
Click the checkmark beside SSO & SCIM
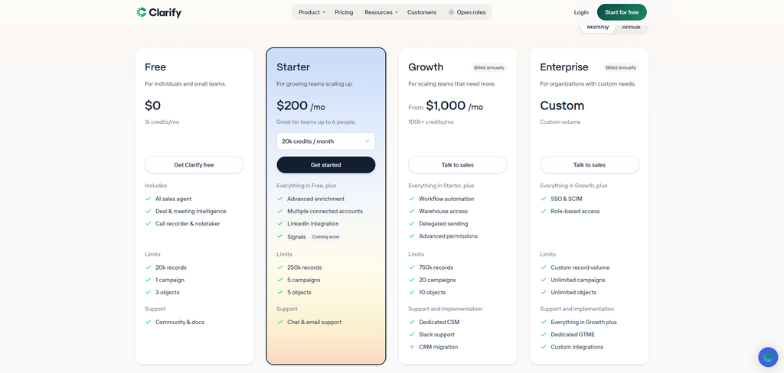[544, 199]
